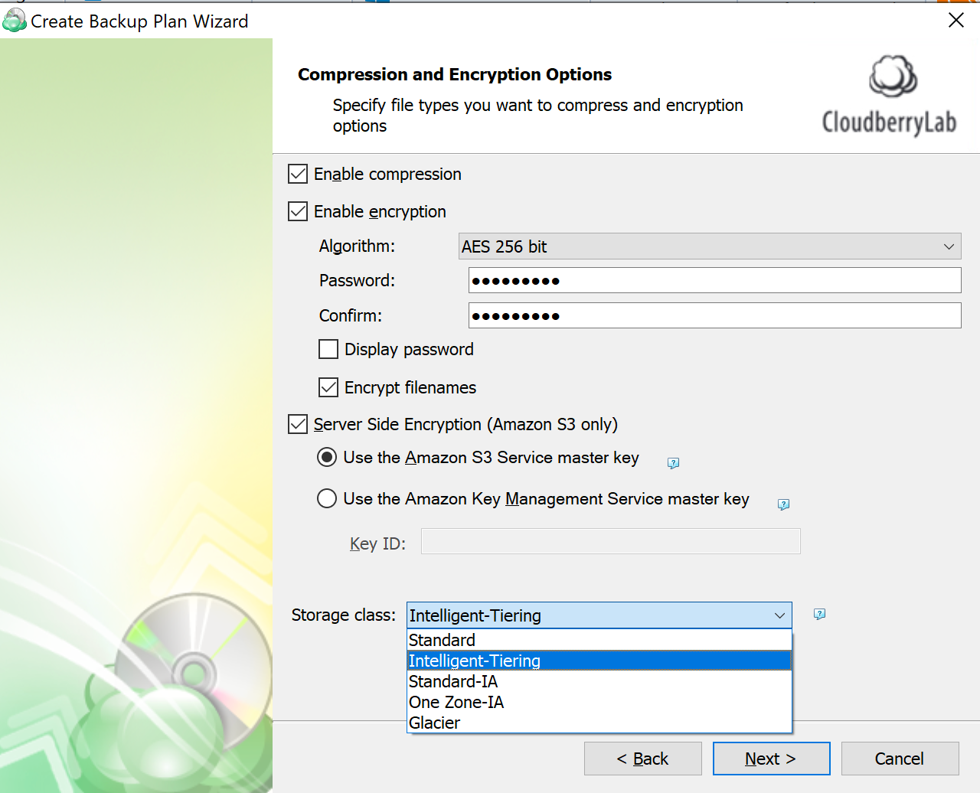The image size is (980, 793).
Task: Click into the Confirm password field
Action: [715, 315]
